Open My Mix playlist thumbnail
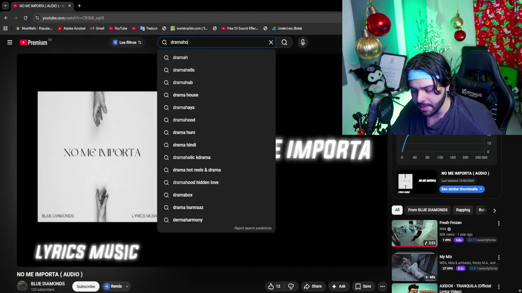The width and height of the screenshot is (522, 293). click(x=414, y=267)
